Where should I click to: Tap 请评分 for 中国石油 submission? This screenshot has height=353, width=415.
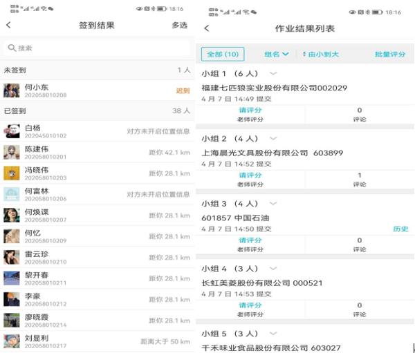point(250,240)
